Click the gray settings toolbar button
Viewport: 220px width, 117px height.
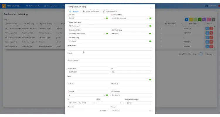coord(214,20)
